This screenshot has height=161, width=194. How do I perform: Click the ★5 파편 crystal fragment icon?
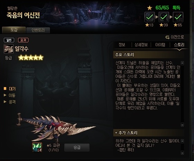coord(37,147)
